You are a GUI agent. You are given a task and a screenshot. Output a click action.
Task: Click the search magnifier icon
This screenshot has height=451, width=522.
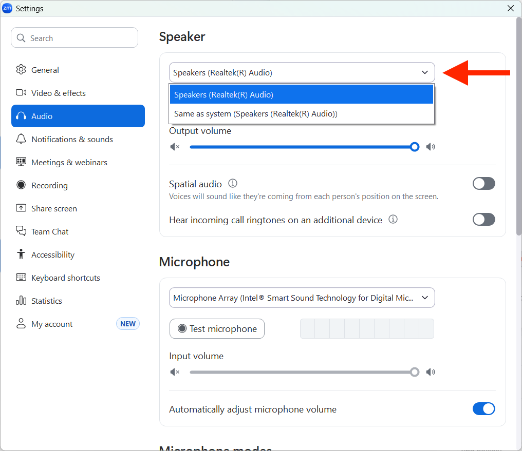click(21, 38)
